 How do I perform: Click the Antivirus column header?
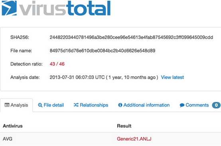coord(13,126)
